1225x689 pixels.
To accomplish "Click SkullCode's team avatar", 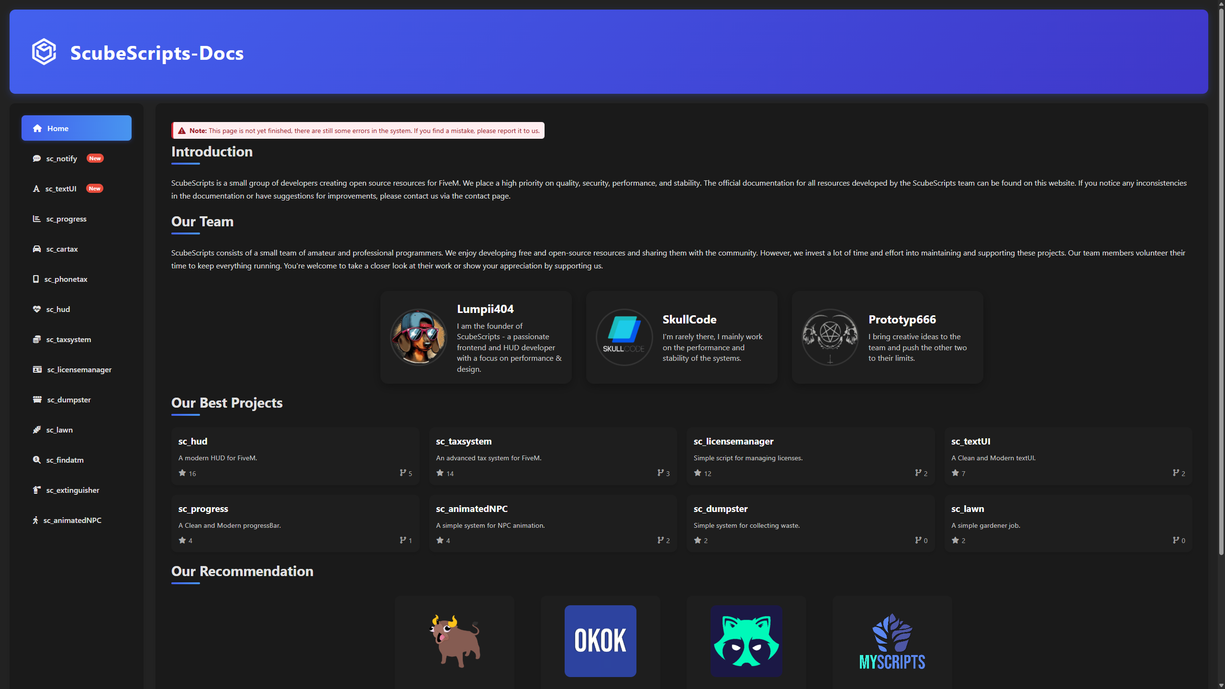I will (x=624, y=337).
